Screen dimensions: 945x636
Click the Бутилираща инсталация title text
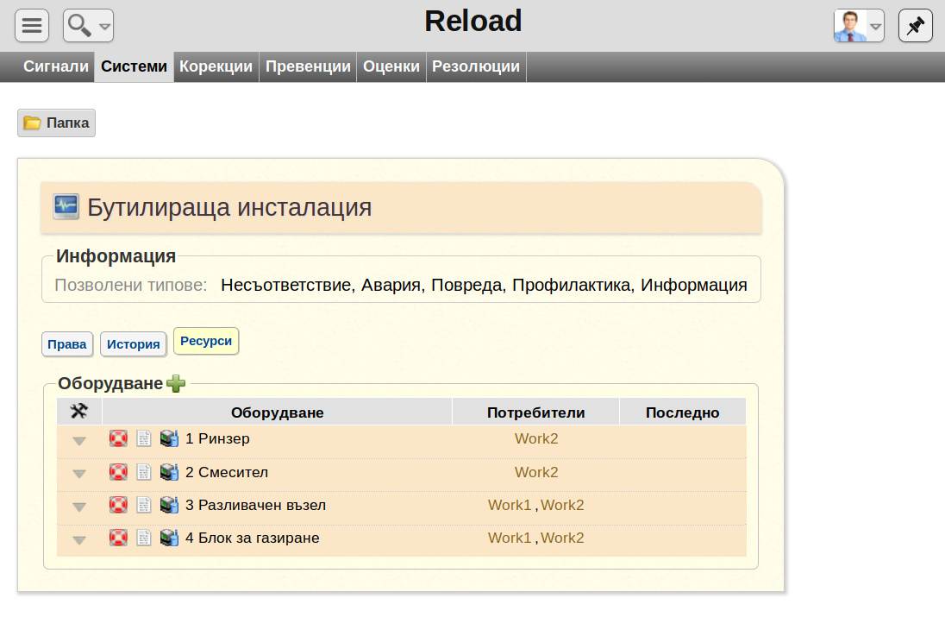tap(229, 207)
